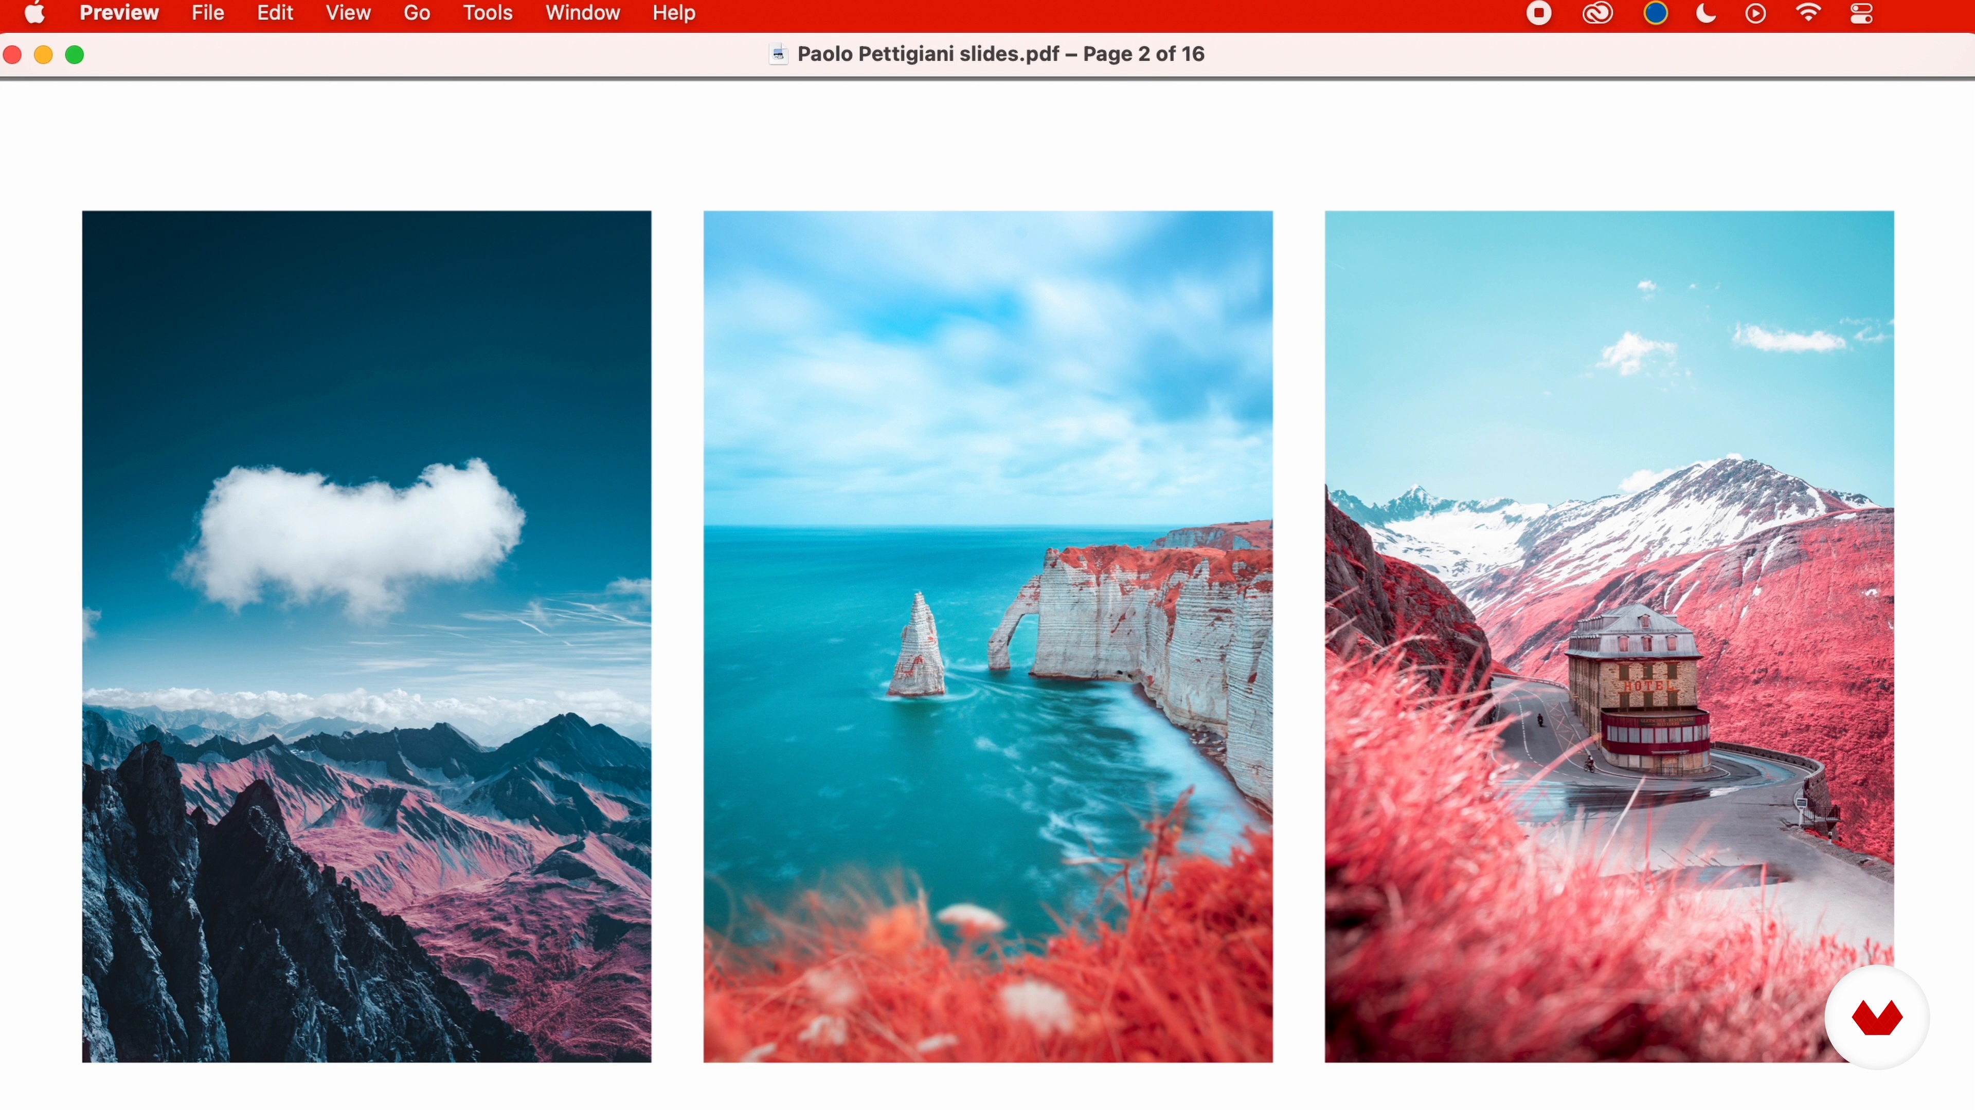Viewport: 1975px width, 1110px height.
Task: Click the screen recording stop icon
Action: pyautogui.click(x=1538, y=13)
